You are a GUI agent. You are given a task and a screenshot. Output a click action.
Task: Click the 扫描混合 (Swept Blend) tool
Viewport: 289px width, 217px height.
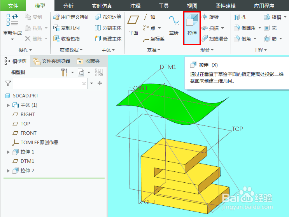pyautogui.click(x=215, y=39)
